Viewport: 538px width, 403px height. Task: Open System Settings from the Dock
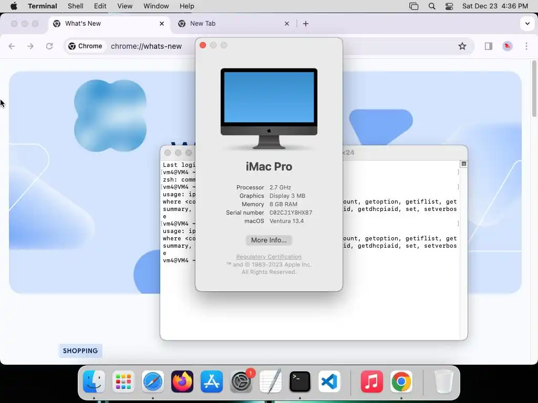pyautogui.click(x=241, y=381)
